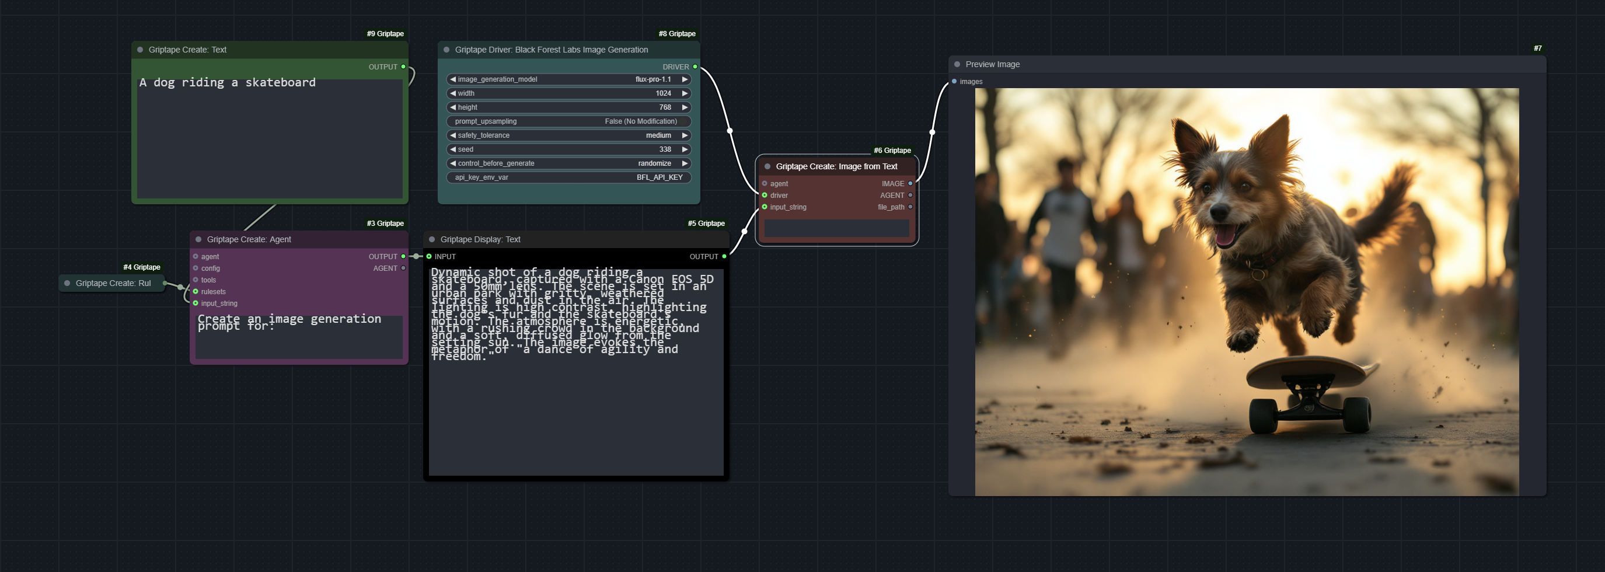Screen dimensions: 1605x572
Task: Collapse the Griptape Create: Agent node dot
Action: [x=199, y=239]
